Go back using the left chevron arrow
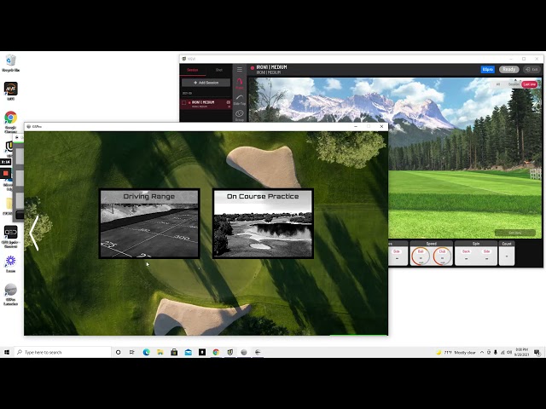546x409 pixels. point(34,233)
